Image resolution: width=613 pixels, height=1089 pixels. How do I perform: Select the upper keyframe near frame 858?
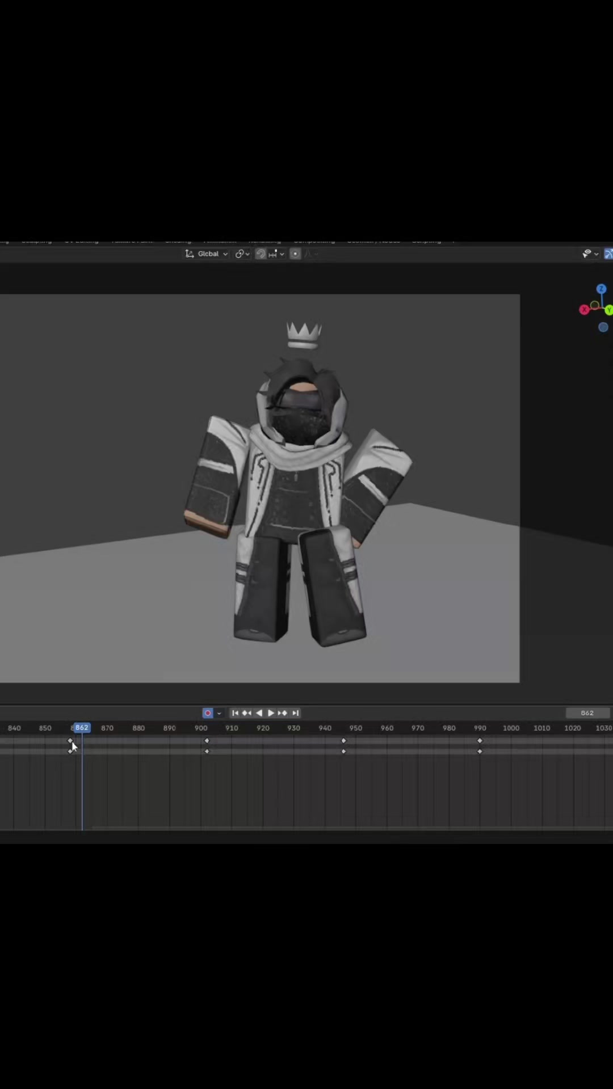pyautogui.click(x=70, y=741)
